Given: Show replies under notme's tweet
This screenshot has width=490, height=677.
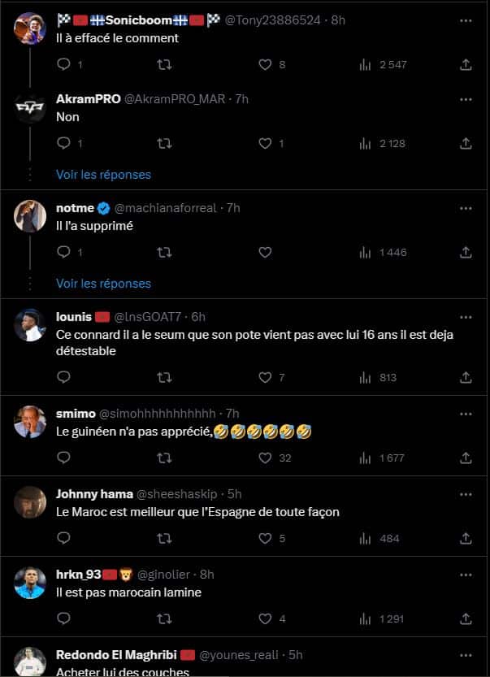Looking at the screenshot, I should pos(103,284).
